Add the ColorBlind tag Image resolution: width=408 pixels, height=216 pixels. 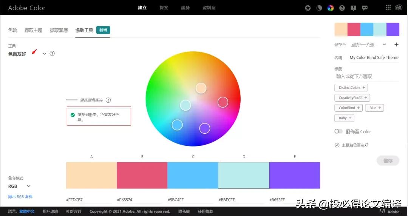click(348, 108)
